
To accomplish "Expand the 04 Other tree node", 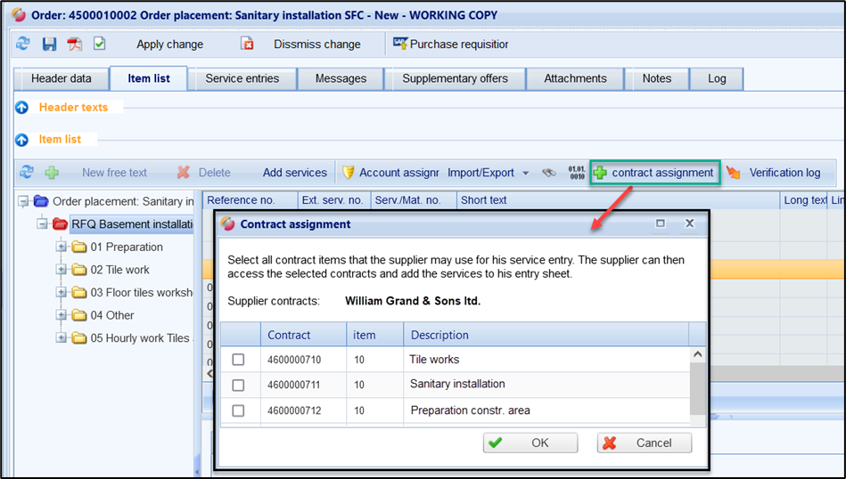I will click(x=61, y=315).
